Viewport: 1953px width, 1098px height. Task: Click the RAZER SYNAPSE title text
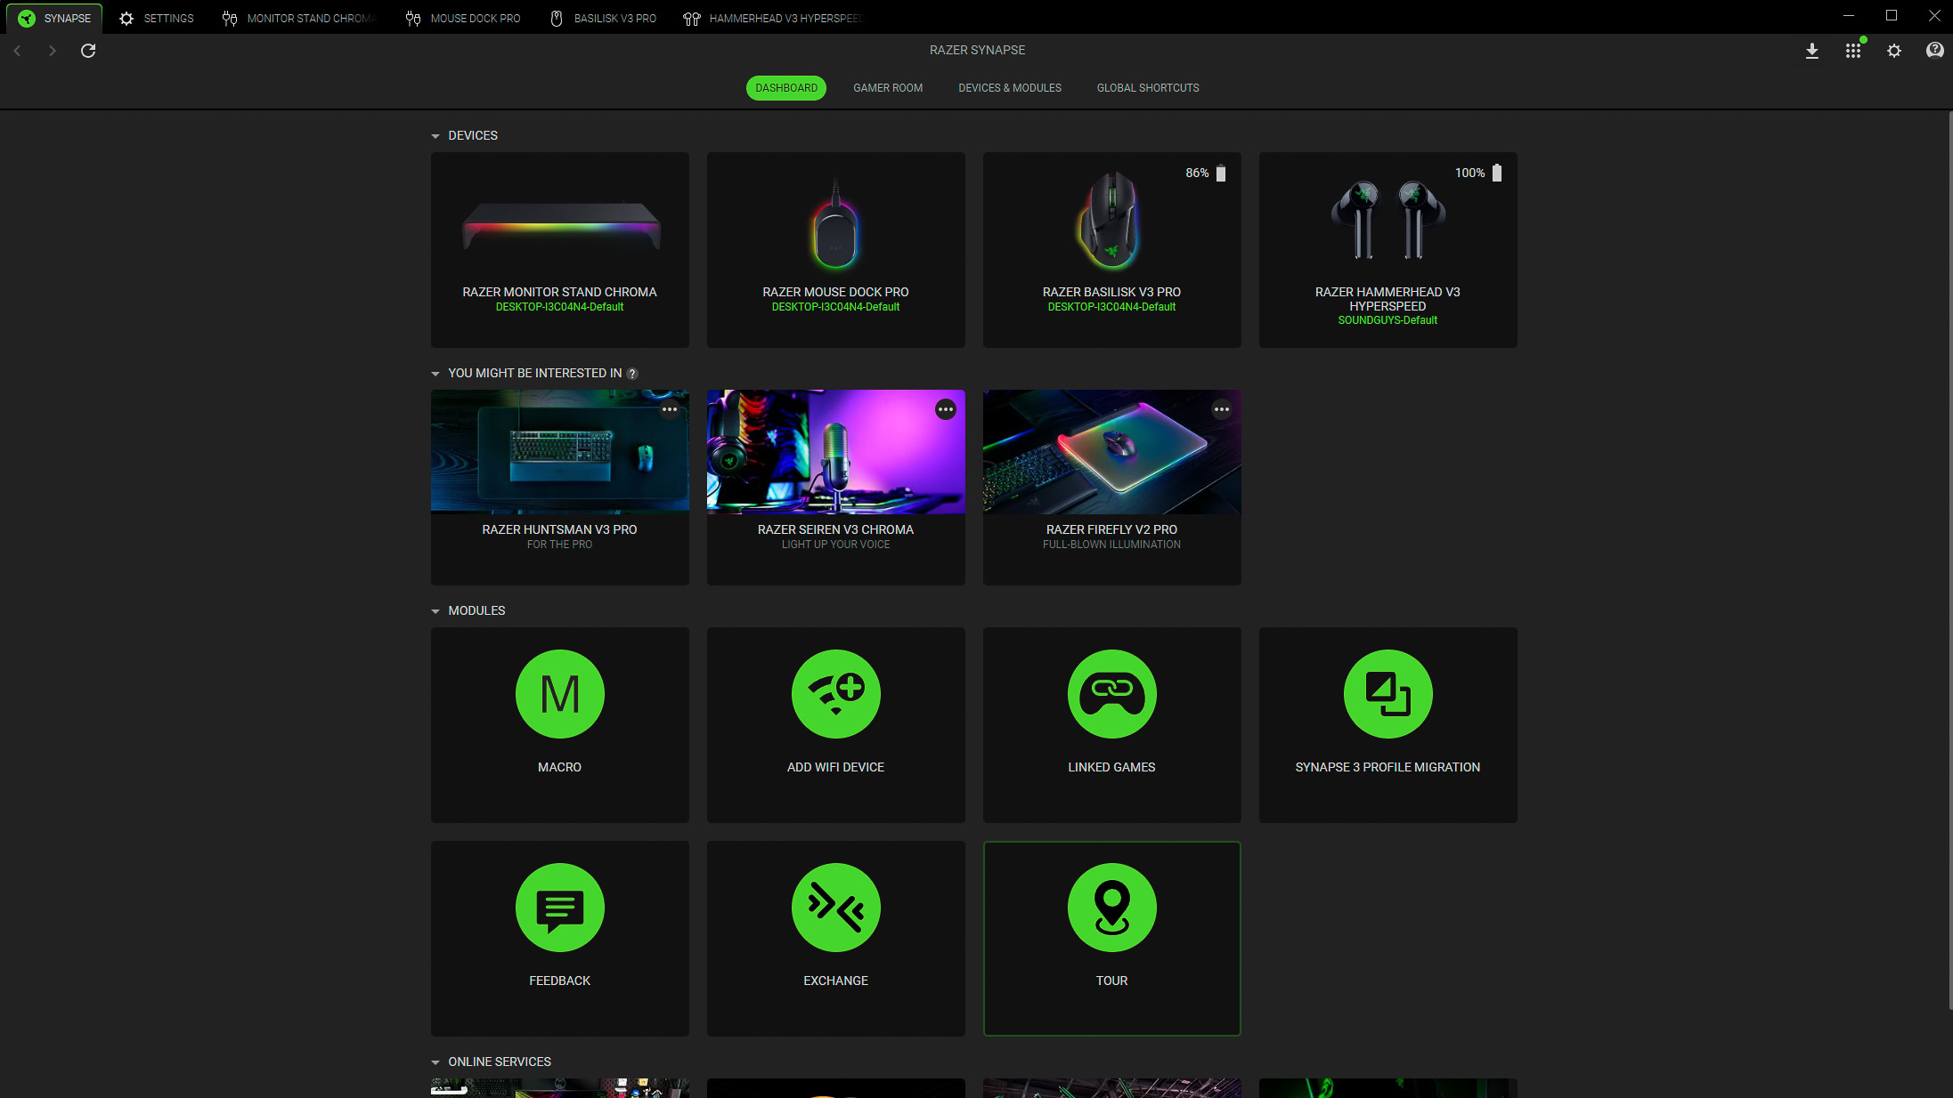[x=977, y=51]
